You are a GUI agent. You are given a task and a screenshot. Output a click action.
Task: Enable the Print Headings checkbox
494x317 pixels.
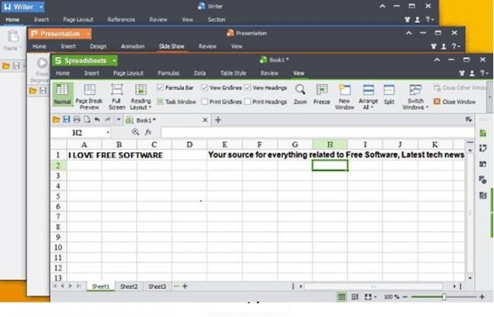248,102
